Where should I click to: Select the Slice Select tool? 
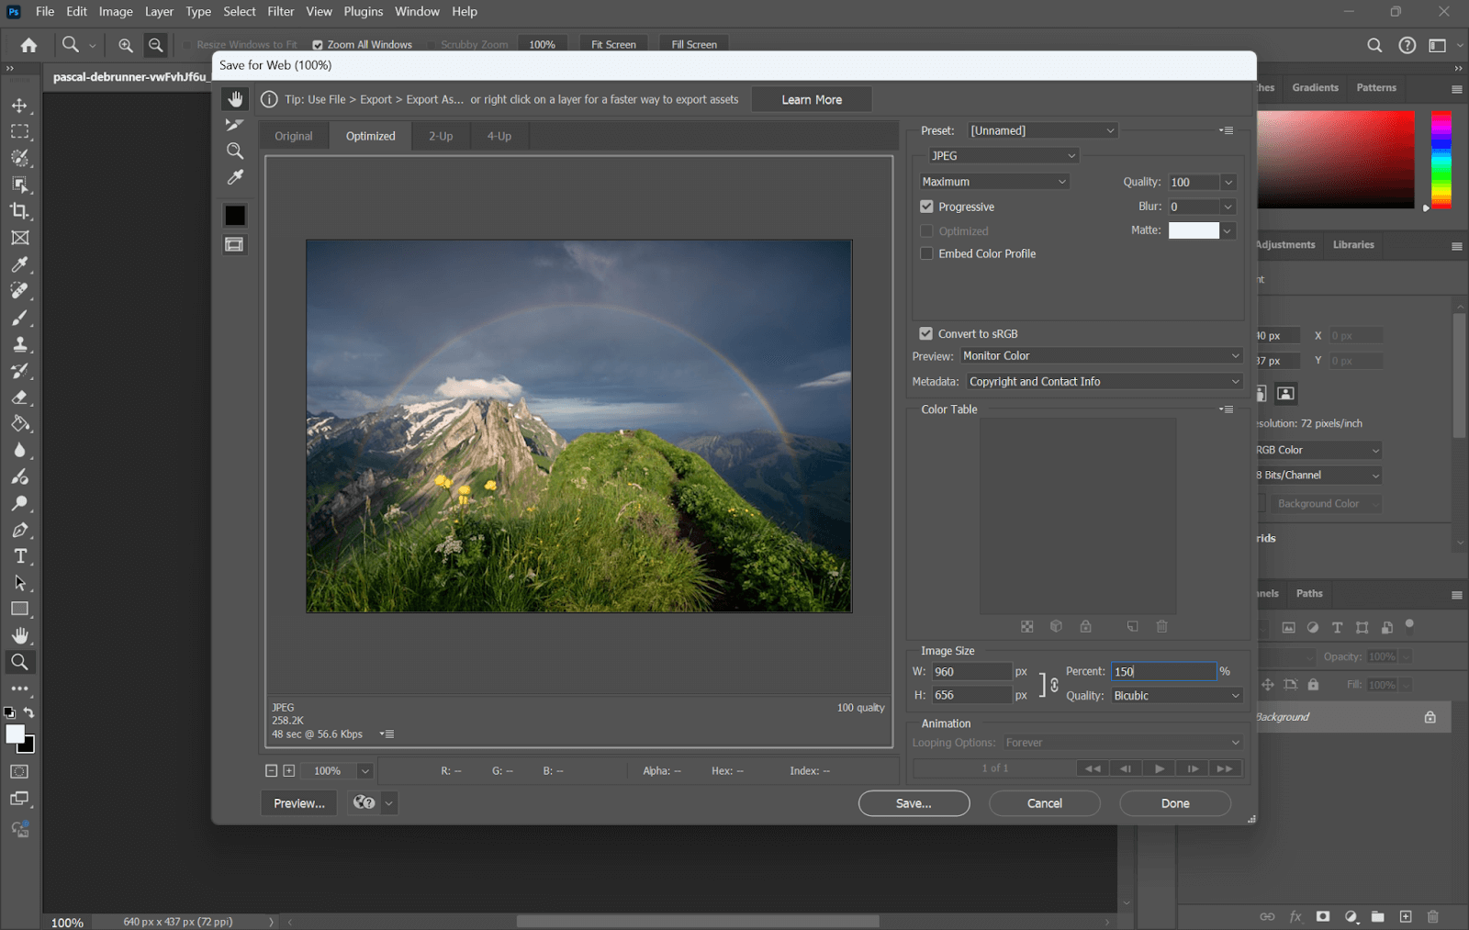235,125
